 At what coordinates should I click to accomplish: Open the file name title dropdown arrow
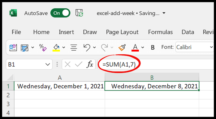point(164,13)
